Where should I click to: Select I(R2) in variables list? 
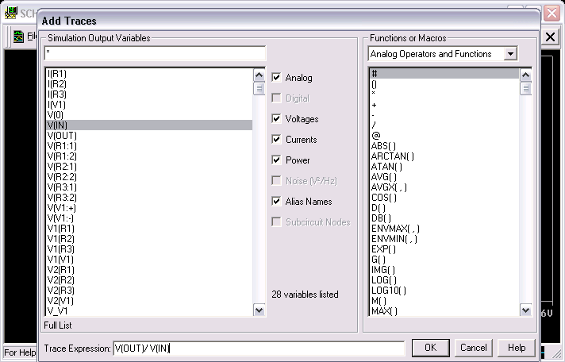tap(149, 84)
